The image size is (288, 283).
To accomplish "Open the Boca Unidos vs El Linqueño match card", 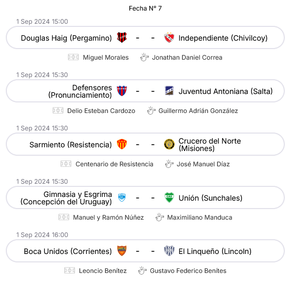I will [145, 251].
